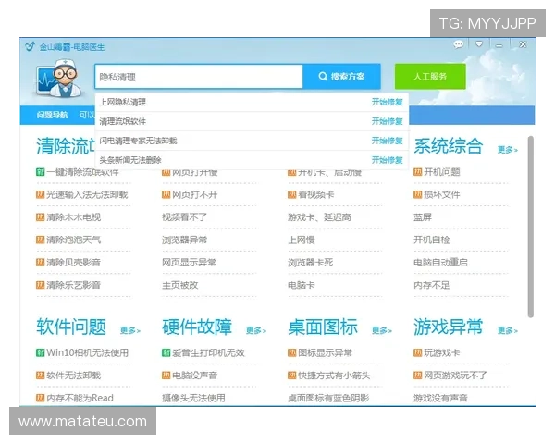
Task: Open the 蓝屏 problem link
Action: [x=423, y=217]
